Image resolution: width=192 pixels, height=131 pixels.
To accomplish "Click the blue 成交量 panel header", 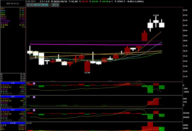I will 13,123.
